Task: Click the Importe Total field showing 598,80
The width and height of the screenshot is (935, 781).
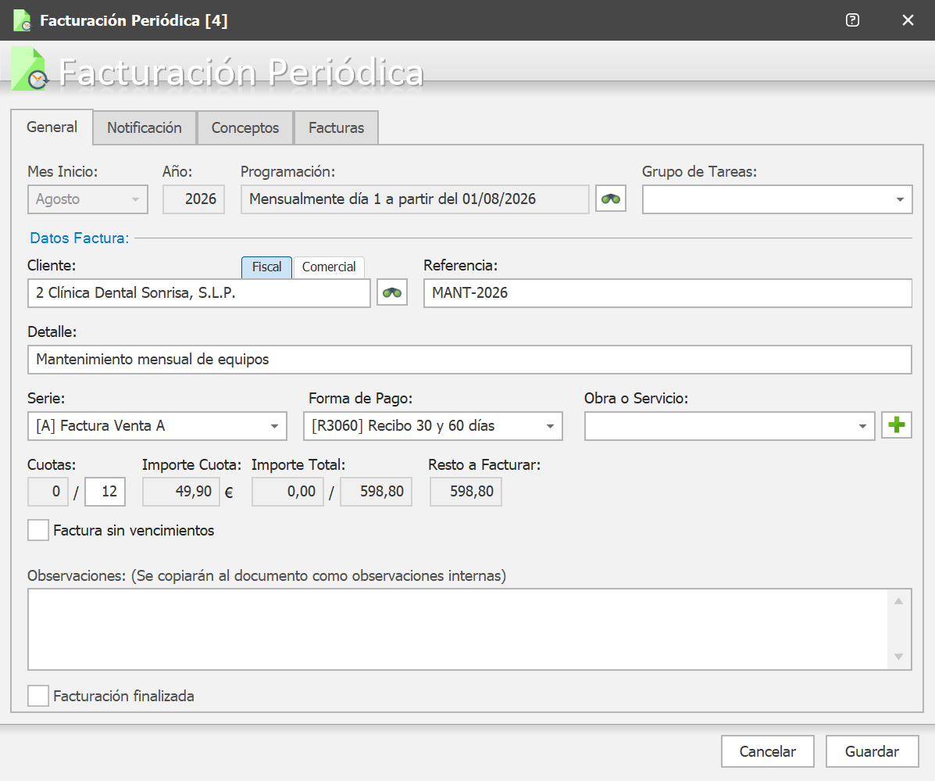Action: [376, 492]
